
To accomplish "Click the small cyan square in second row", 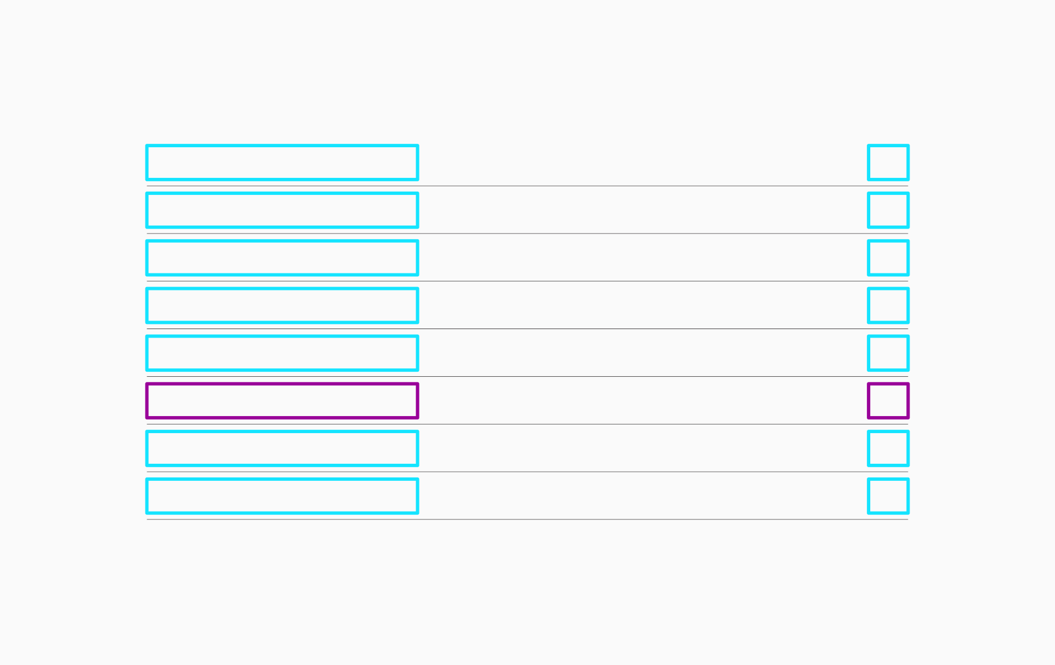I will click(888, 210).
